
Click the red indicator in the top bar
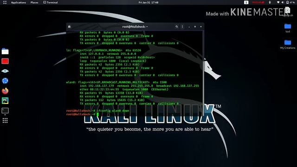258,2
